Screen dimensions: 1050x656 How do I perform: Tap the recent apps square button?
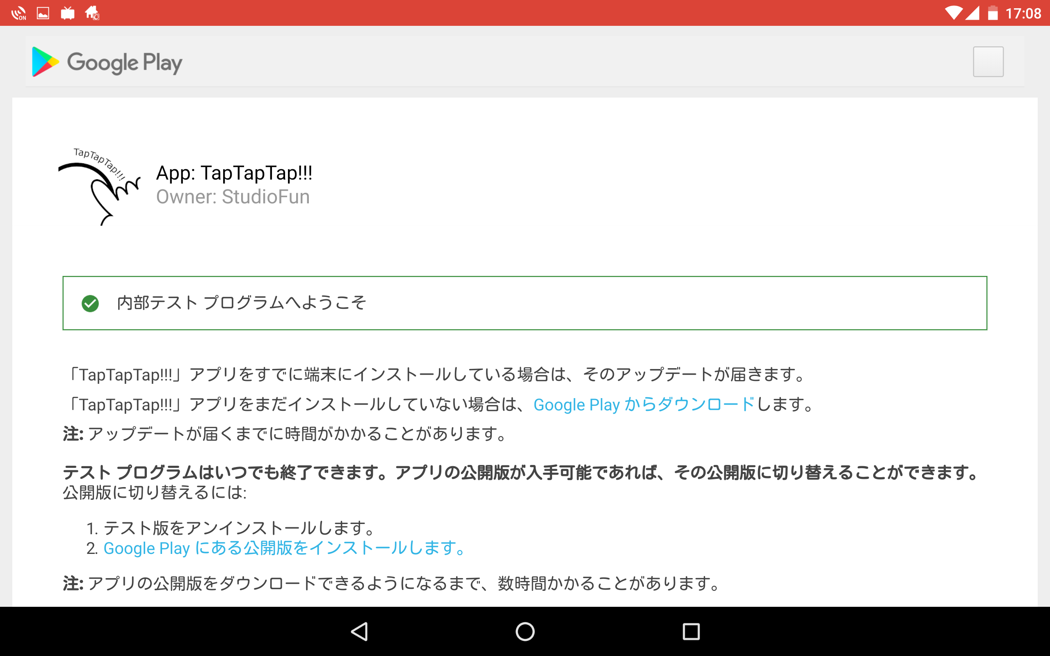pos(691,631)
